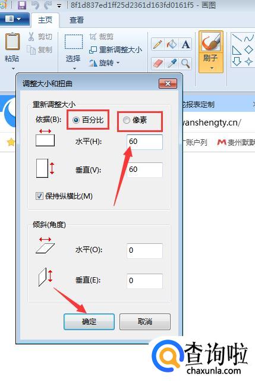Toggle the 保持纵横比 checkbox
Image resolution: width=255 pixels, height=389 pixels.
coord(39,196)
